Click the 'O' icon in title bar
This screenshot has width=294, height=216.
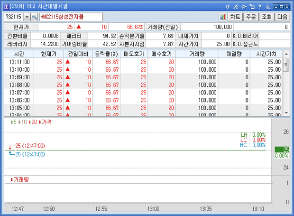[x=228, y=6]
